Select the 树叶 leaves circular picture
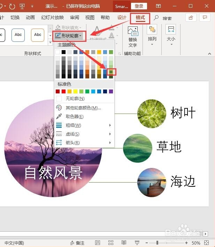215x247 pixels. pyautogui.click(x=152, y=114)
